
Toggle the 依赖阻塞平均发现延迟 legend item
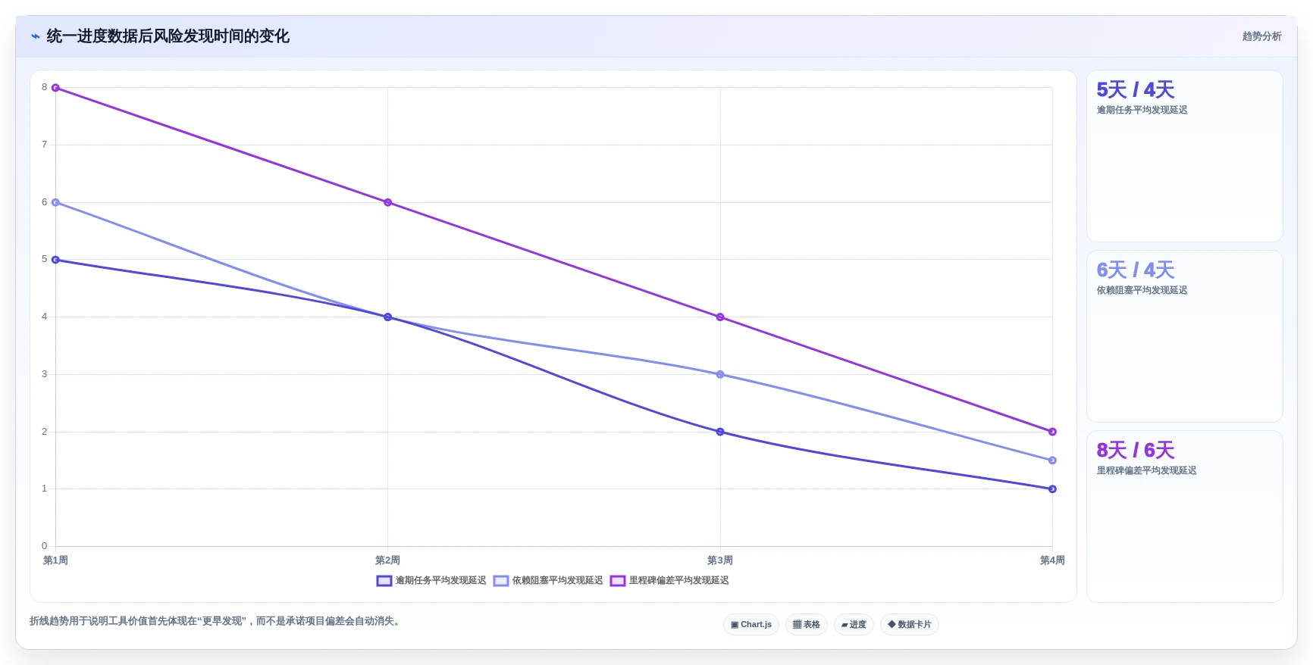[x=548, y=581]
